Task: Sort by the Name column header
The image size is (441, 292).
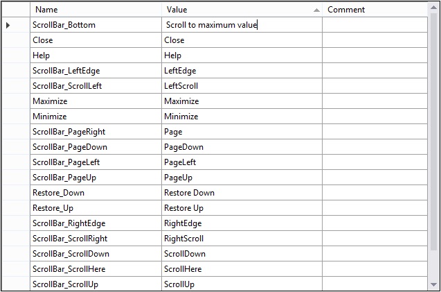Action: pyautogui.click(x=96, y=10)
